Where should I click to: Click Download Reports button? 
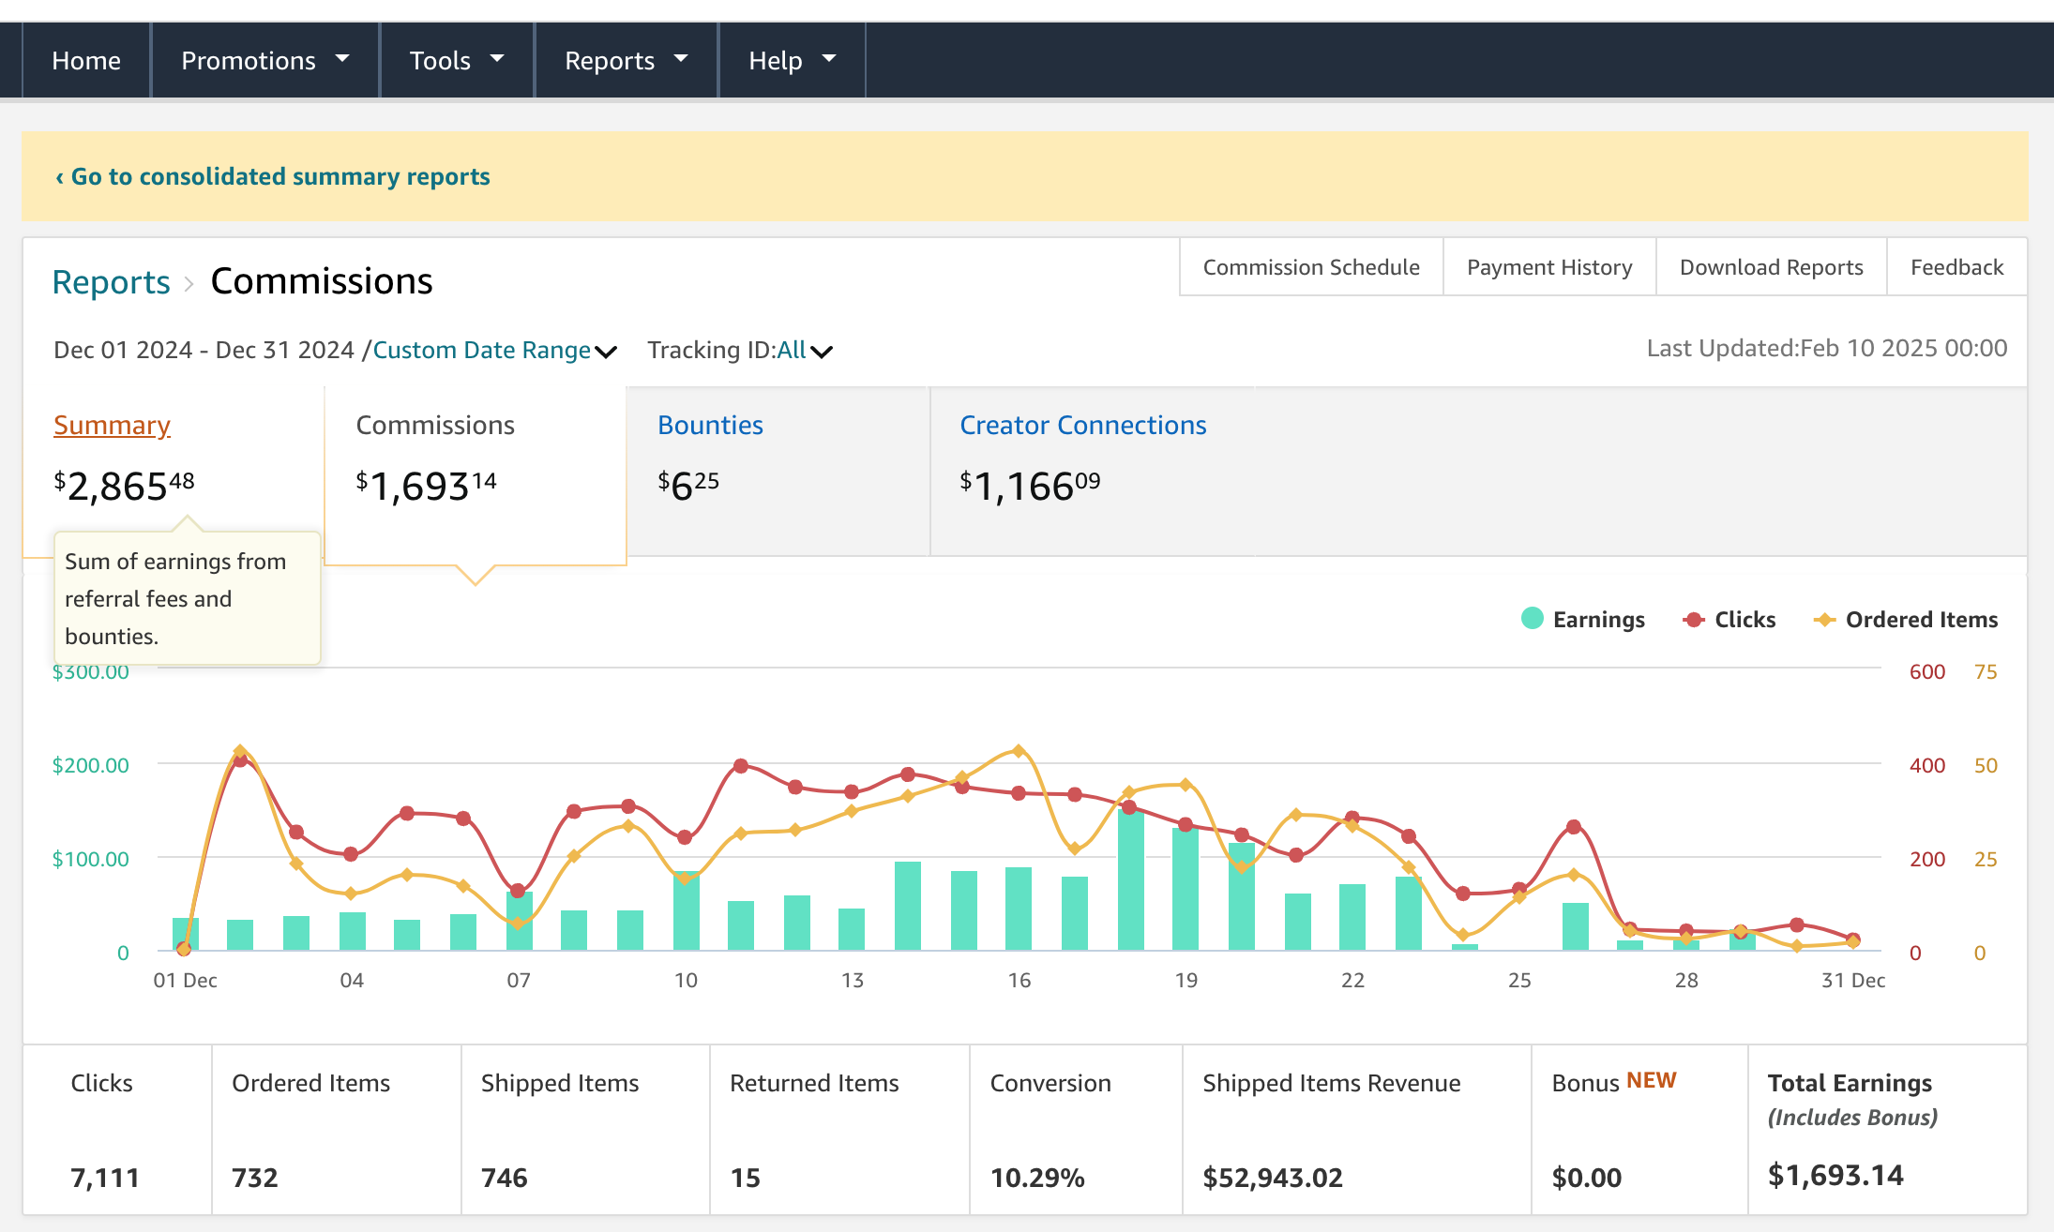coord(1771,267)
